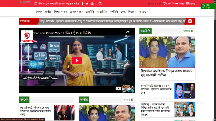Open the site logo in header

(25, 2)
